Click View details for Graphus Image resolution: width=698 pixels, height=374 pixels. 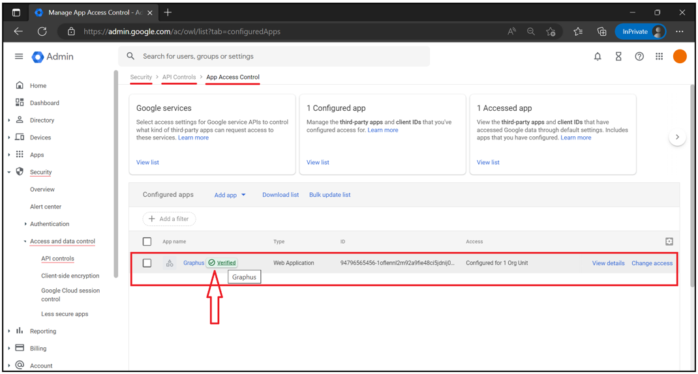(x=608, y=263)
